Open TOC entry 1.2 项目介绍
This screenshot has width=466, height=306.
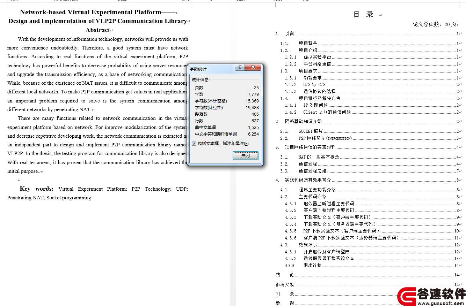pyautogui.click(x=369, y=50)
